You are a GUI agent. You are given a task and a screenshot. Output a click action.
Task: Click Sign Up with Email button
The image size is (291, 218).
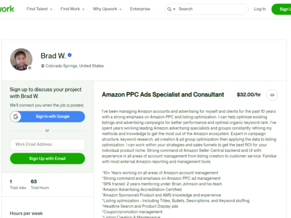click(47, 159)
